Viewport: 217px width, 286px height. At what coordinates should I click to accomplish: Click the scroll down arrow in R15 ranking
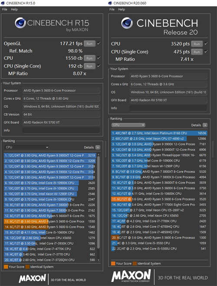click(99, 260)
